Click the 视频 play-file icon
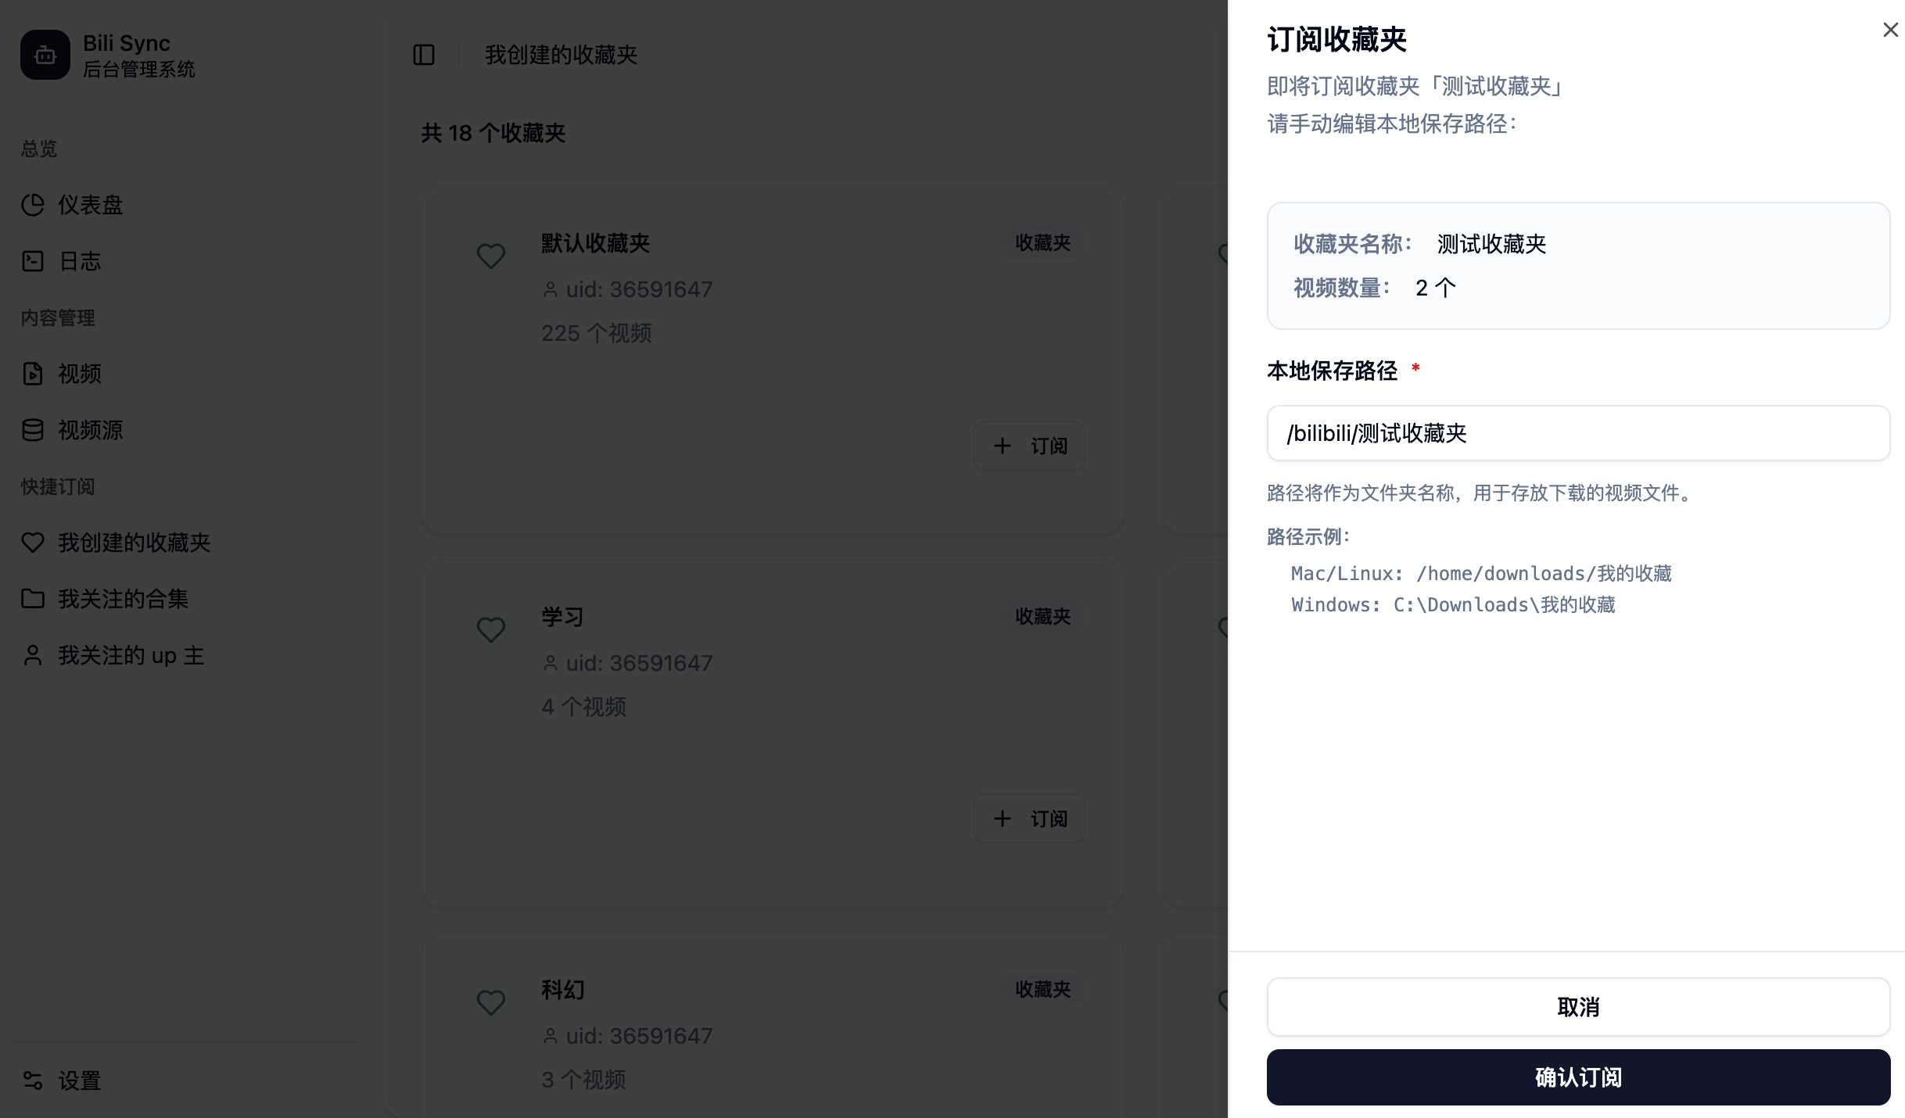Screen dimensions: 1905x1118 (33, 374)
